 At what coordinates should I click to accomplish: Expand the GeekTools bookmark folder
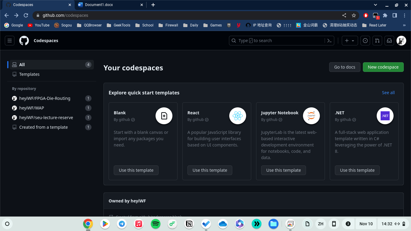(x=118, y=25)
